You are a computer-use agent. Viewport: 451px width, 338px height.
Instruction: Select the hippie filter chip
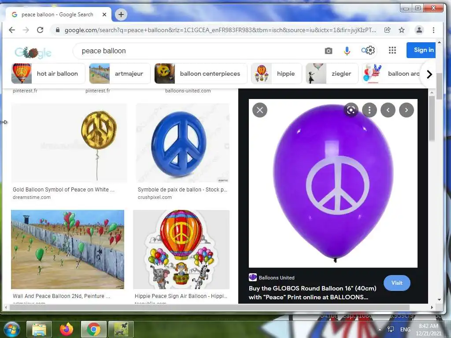pyautogui.click(x=277, y=73)
